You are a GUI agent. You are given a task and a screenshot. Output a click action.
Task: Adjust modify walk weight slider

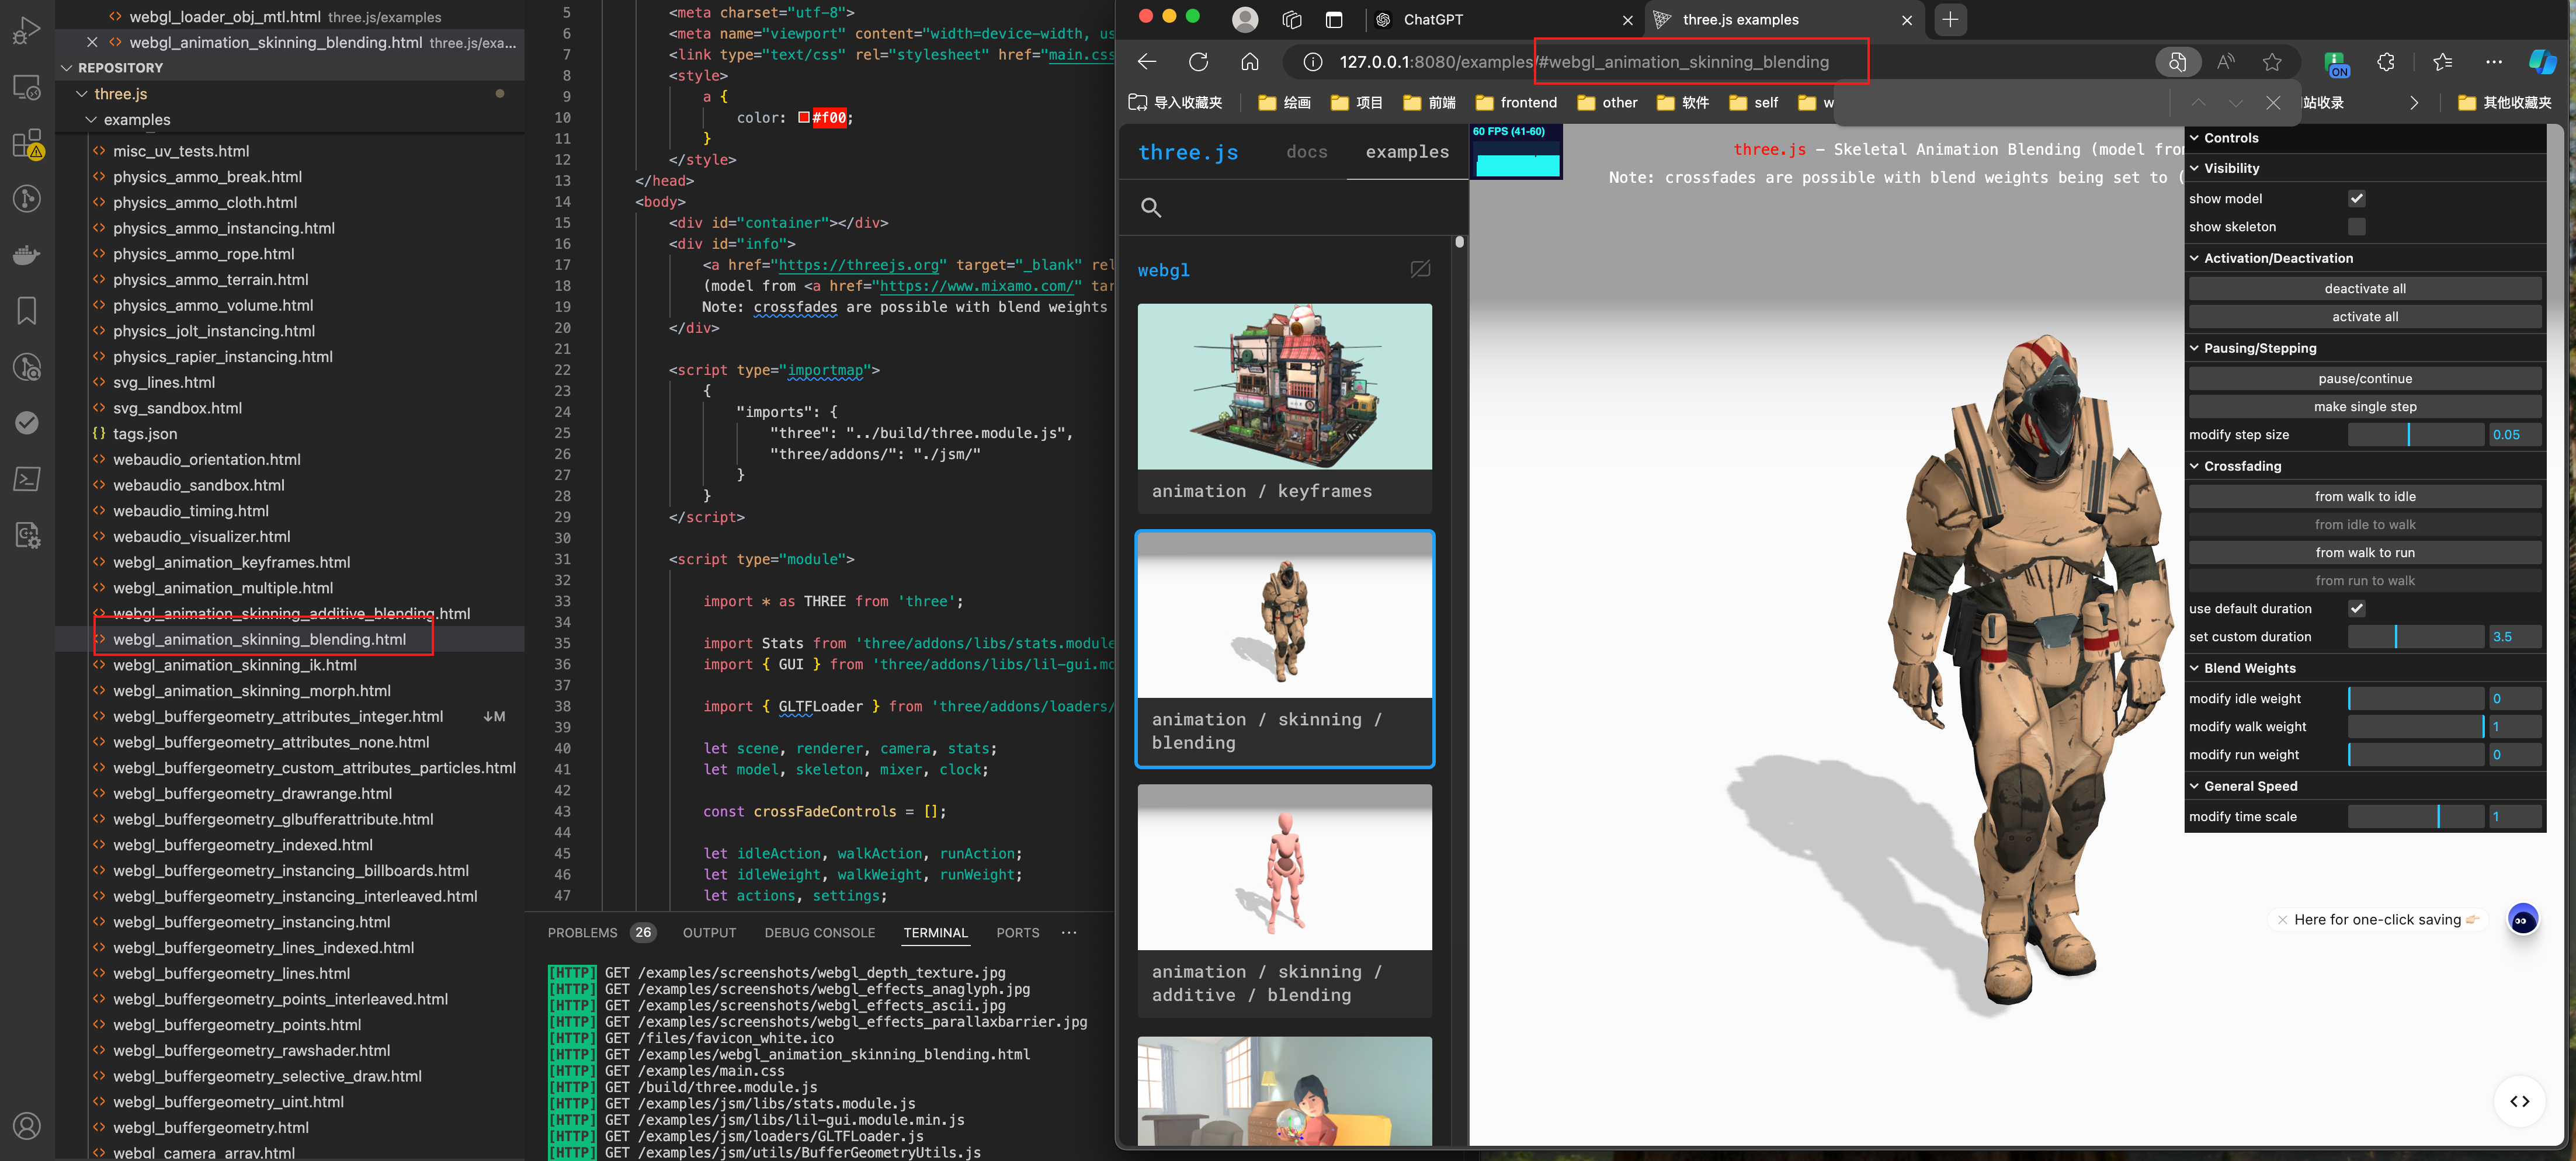click(x=2415, y=727)
